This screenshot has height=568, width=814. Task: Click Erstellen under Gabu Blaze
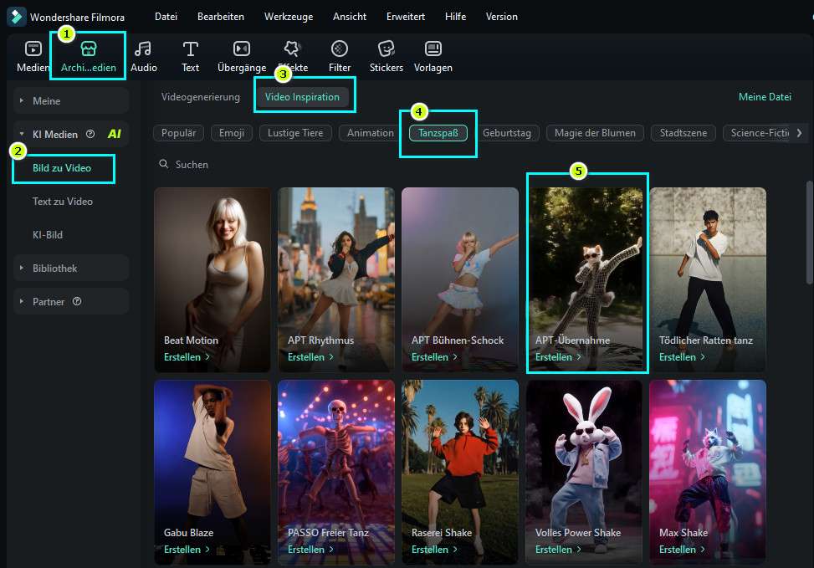(187, 550)
